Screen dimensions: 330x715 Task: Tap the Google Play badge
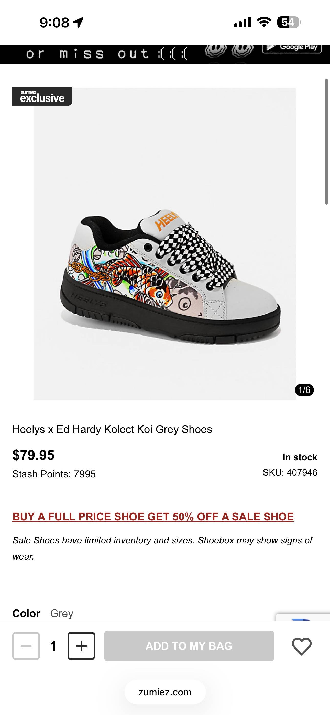click(292, 48)
